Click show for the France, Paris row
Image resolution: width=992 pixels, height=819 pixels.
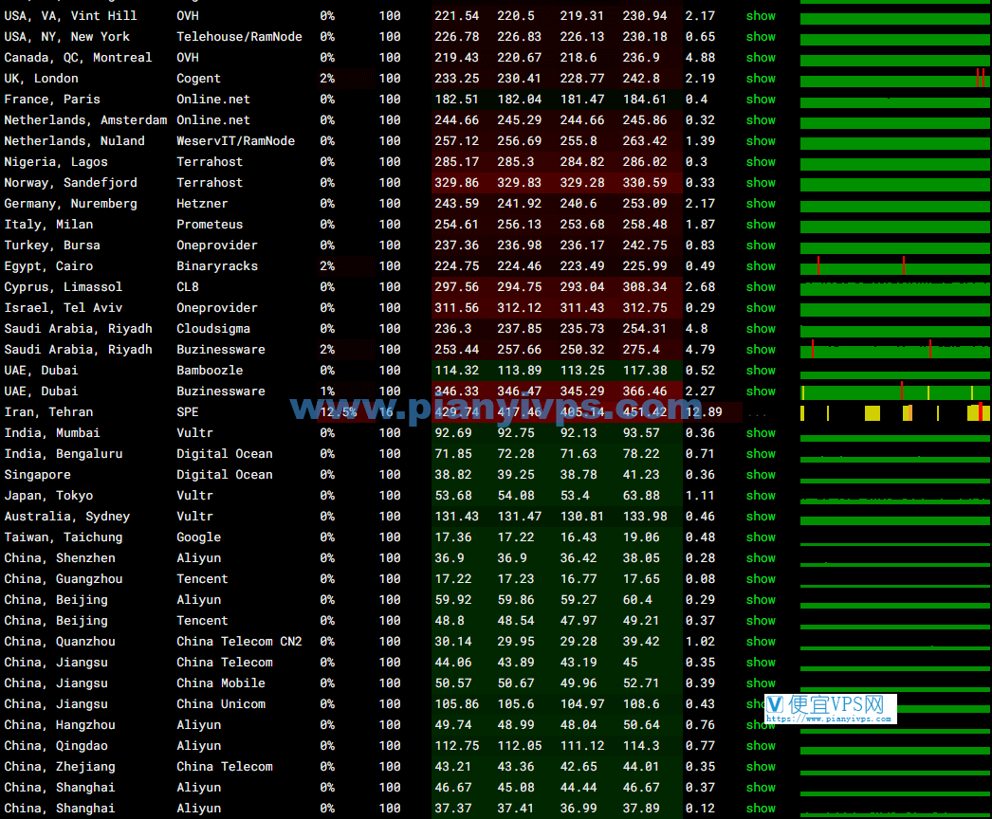(761, 100)
